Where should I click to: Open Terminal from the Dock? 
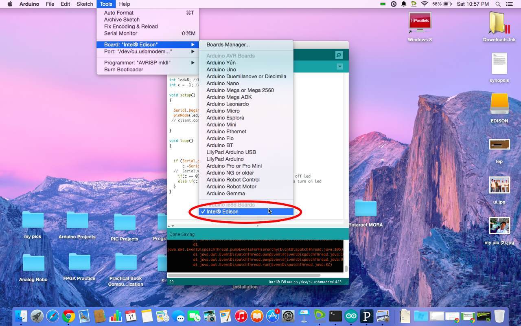click(335, 316)
